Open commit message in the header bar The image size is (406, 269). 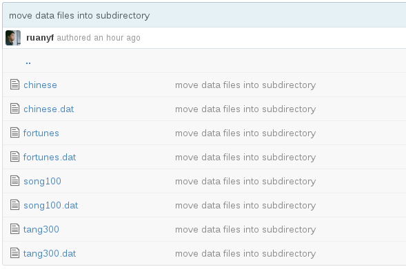point(79,16)
